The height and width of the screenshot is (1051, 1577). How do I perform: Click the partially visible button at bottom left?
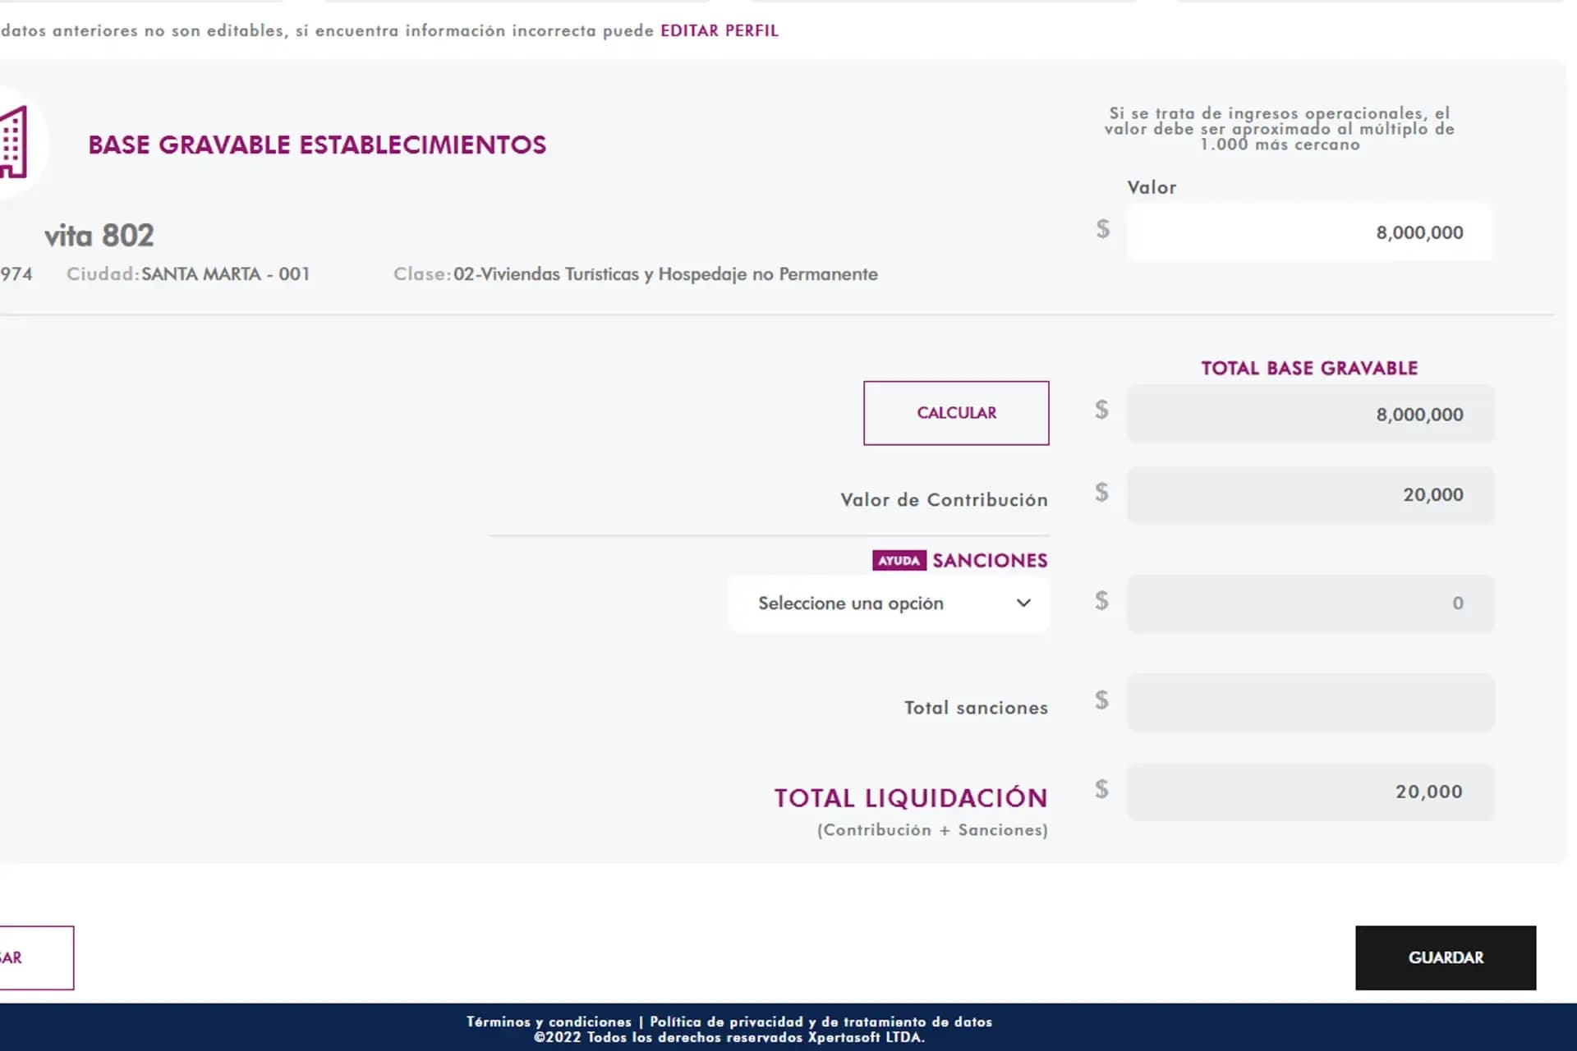pos(36,957)
